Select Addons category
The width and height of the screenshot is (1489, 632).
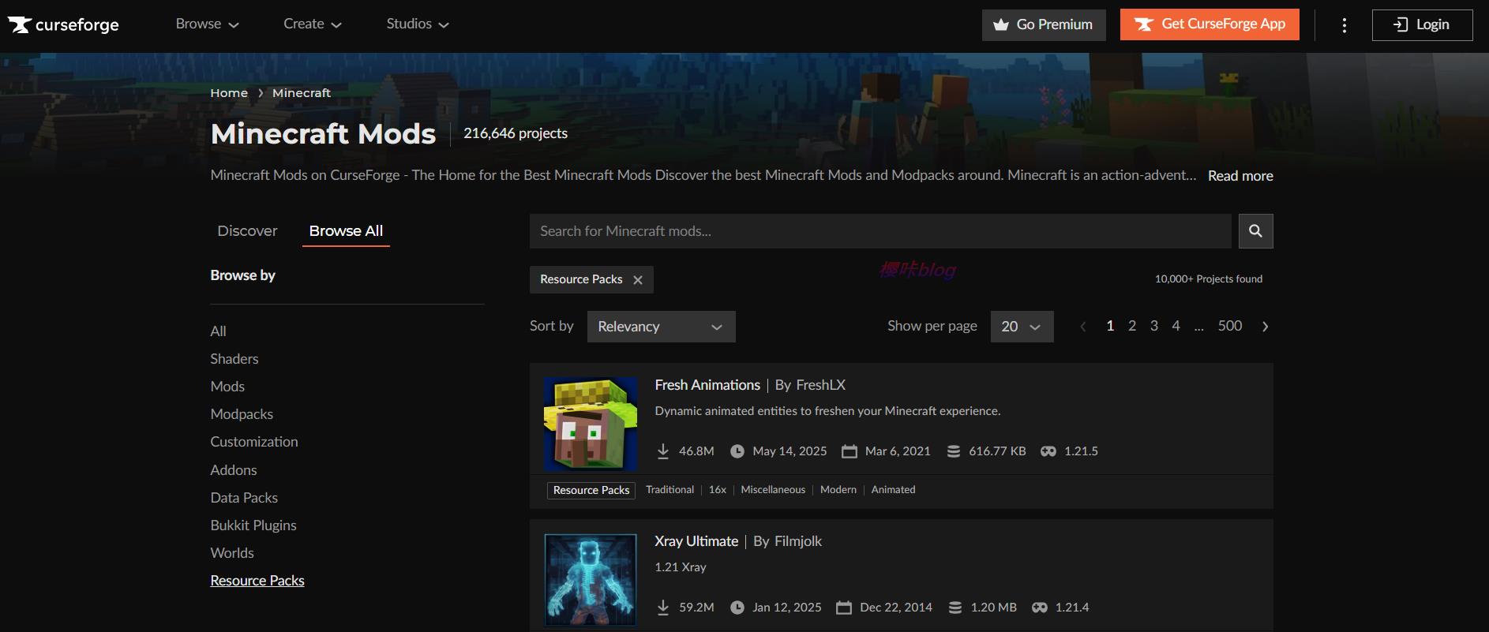pyautogui.click(x=234, y=470)
